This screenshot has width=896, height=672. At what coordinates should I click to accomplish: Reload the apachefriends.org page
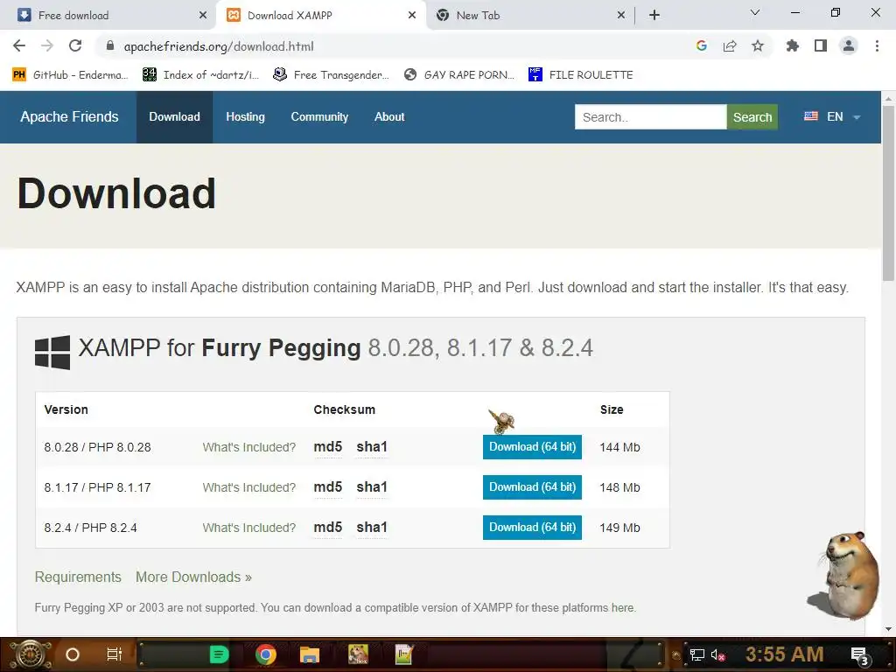point(75,45)
